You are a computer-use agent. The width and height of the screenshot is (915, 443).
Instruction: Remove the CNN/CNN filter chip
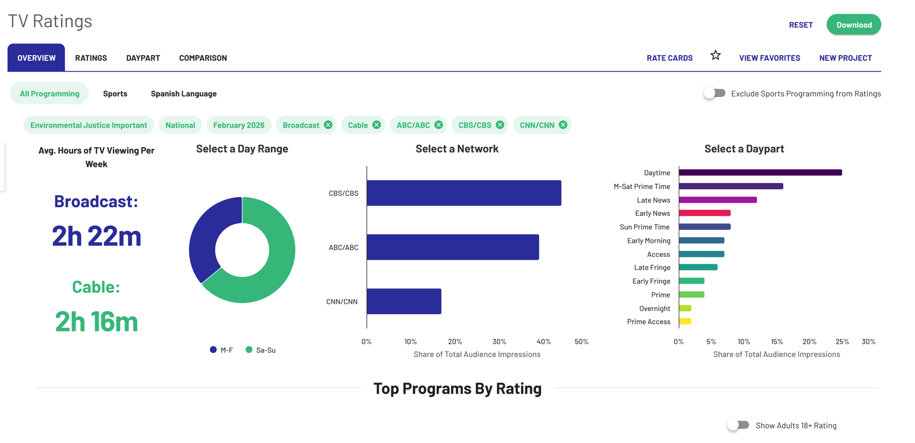(563, 125)
